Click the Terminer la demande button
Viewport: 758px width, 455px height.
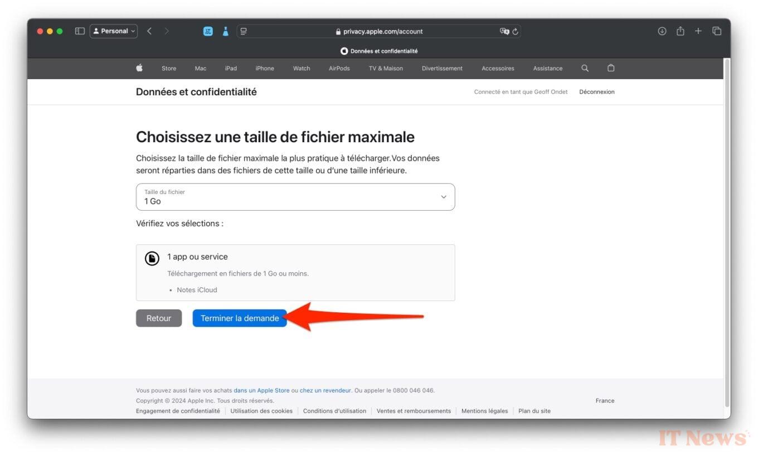pos(240,318)
